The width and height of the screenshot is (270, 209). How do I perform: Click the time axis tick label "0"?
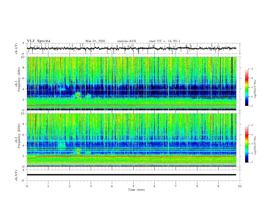pos(27,186)
